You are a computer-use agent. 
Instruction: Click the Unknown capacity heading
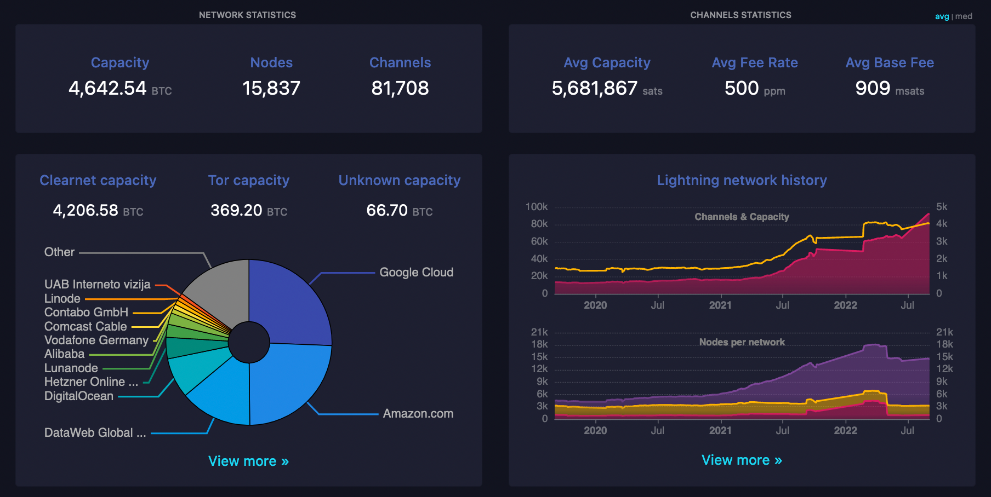(399, 180)
